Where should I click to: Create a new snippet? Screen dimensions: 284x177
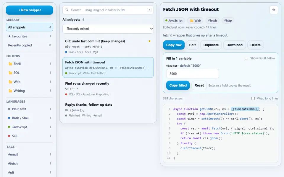(x=30, y=10)
